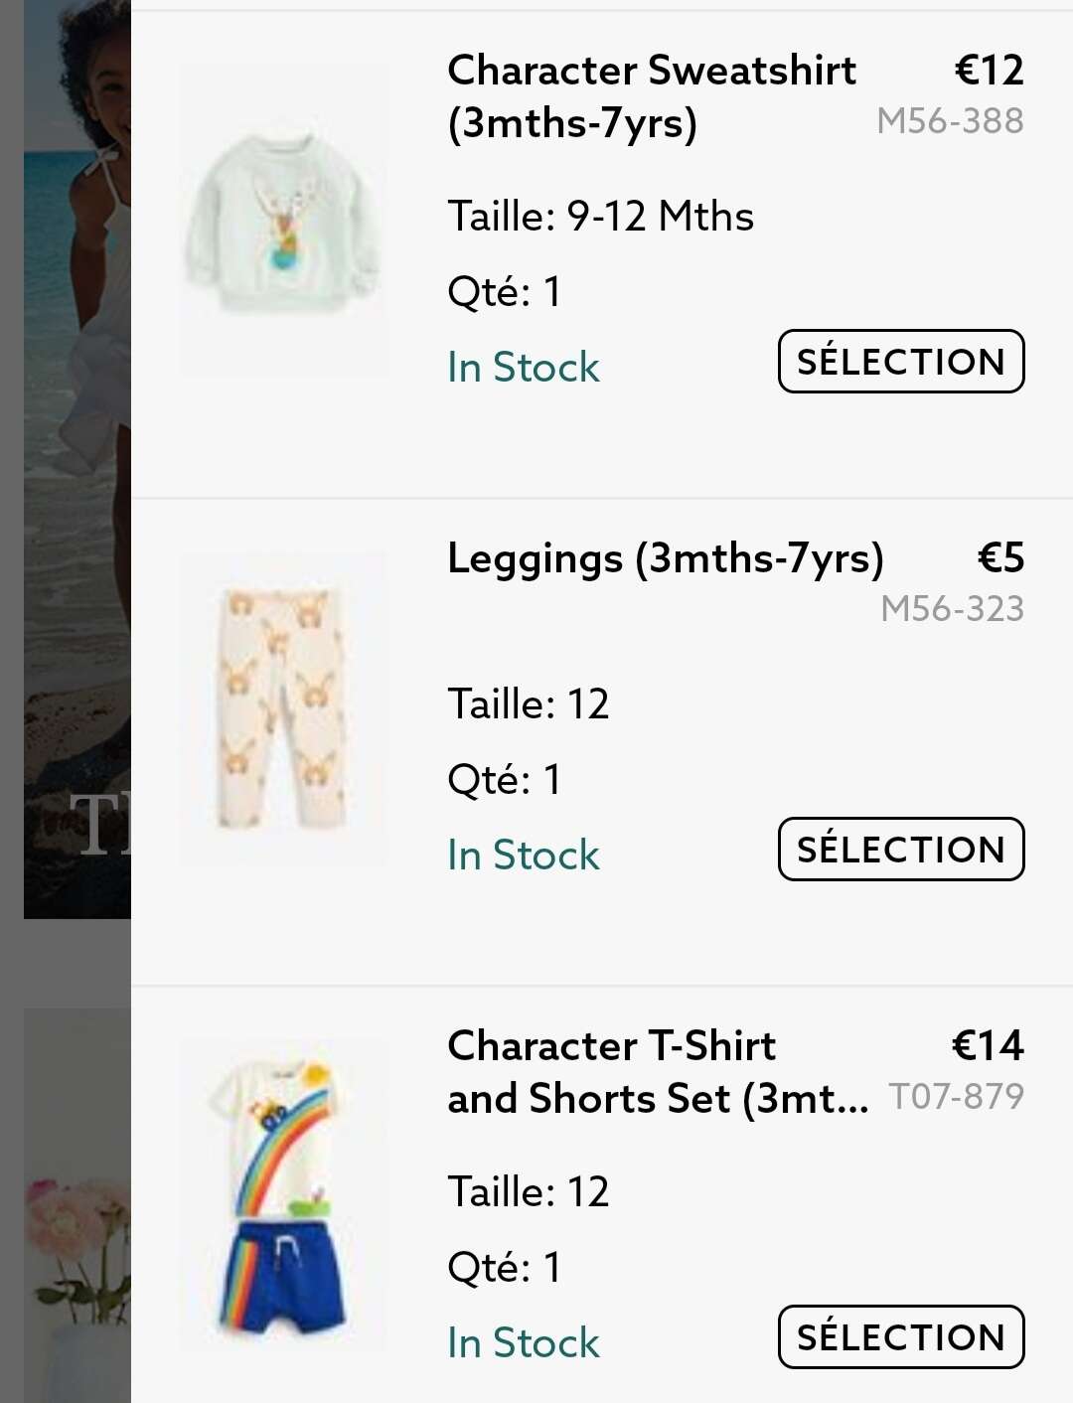The image size is (1073, 1403).
Task: Open the bunny-print Leggings product image
Action: pyautogui.click(x=283, y=707)
